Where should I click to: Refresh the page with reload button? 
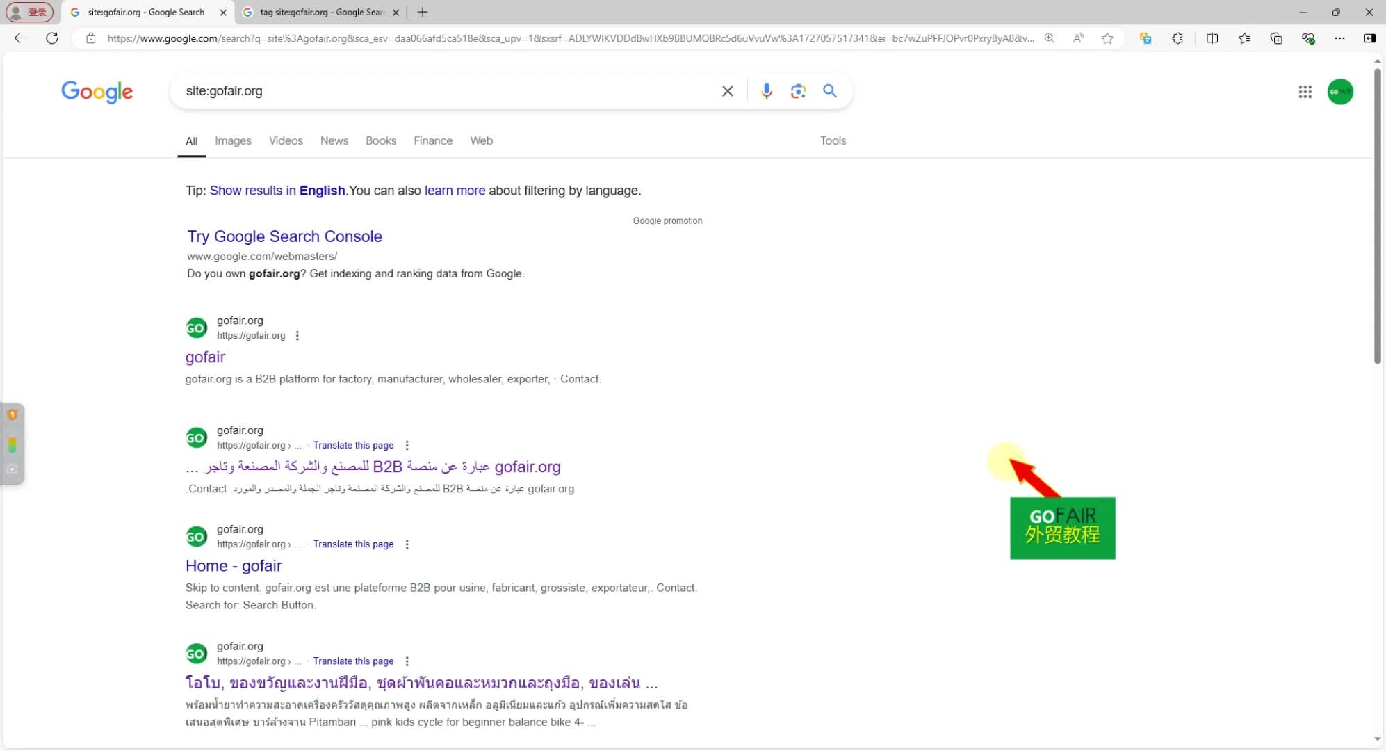coord(52,38)
